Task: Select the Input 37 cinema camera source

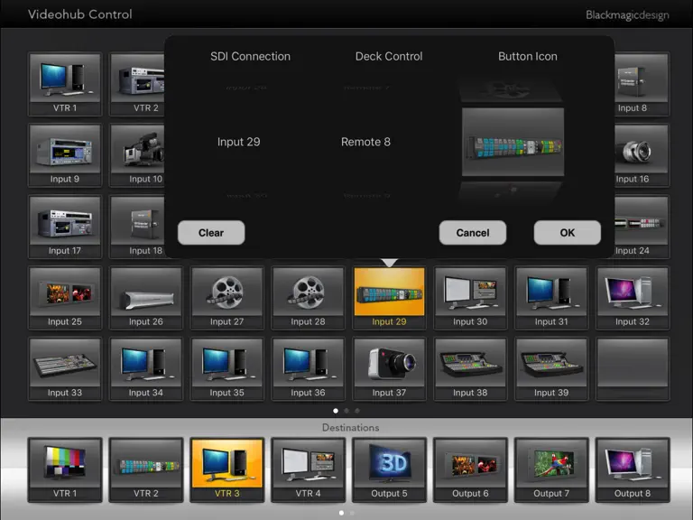Action: pos(389,368)
